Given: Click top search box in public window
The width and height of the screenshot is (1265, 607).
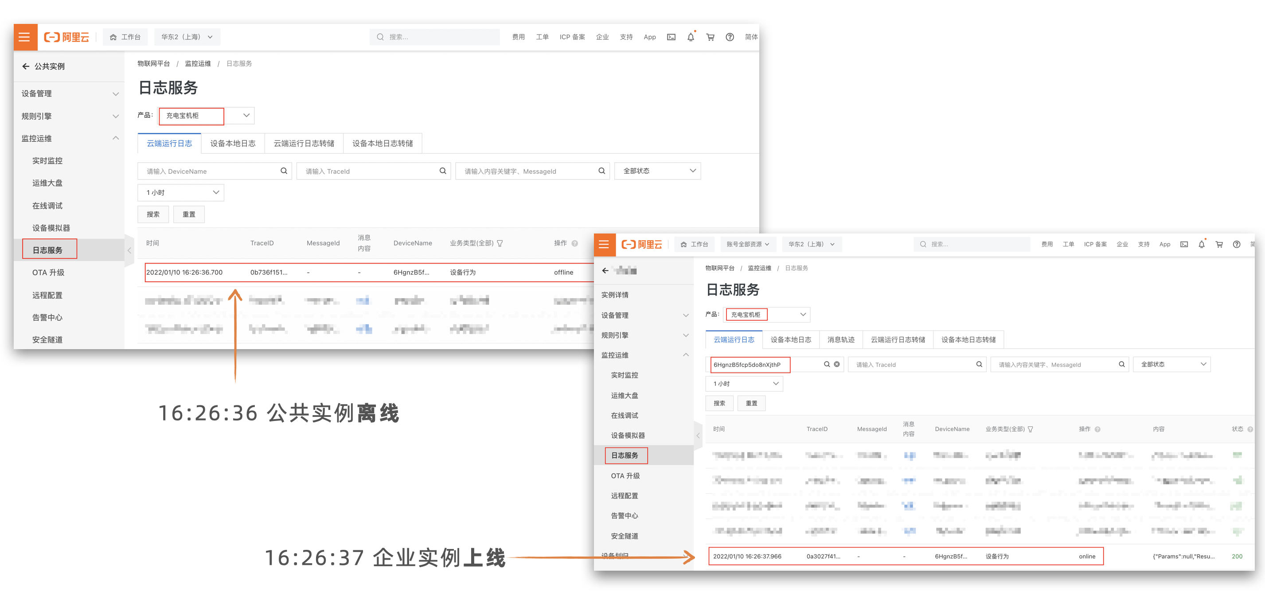Looking at the screenshot, I should click(435, 37).
